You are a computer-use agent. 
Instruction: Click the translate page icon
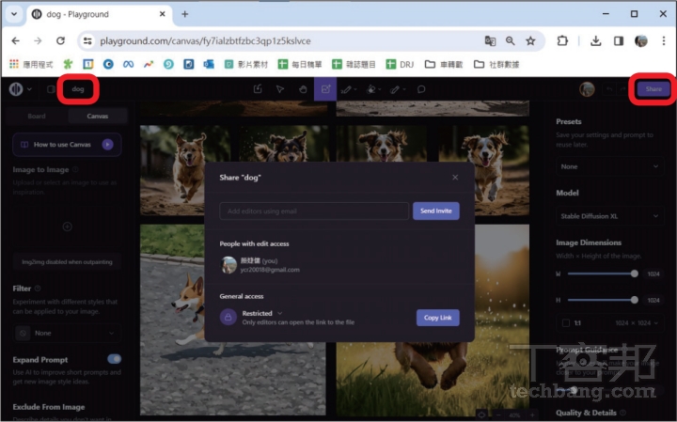click(x=490, y=41)
